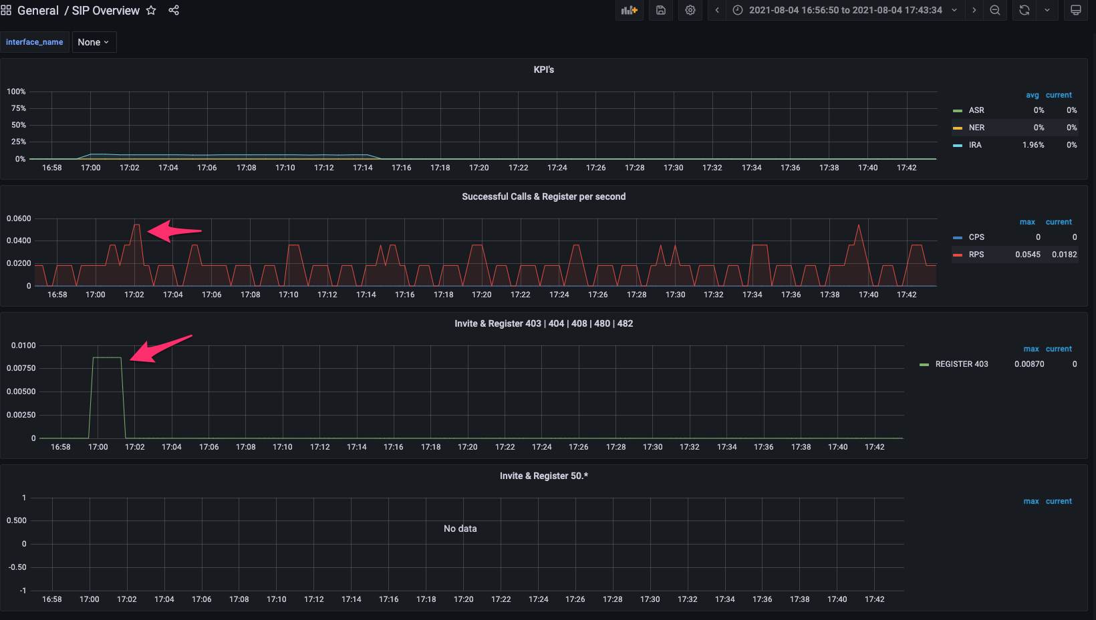
Task: Open Invite & Register 50.* panel menu
Action: (544, 476)
